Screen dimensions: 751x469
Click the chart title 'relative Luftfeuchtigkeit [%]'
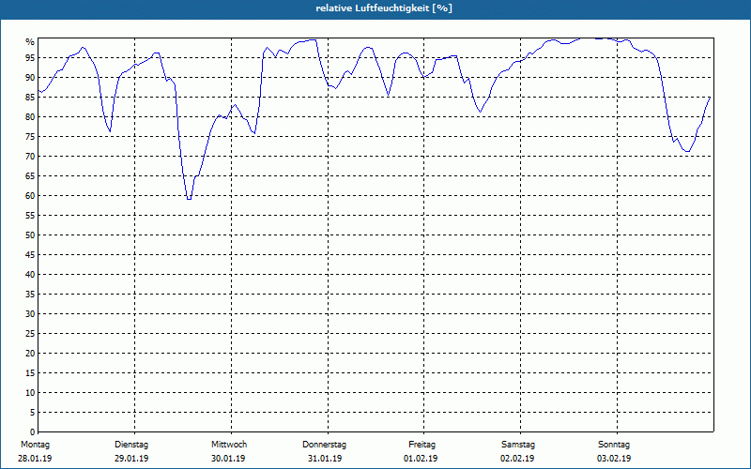[384, 8]
